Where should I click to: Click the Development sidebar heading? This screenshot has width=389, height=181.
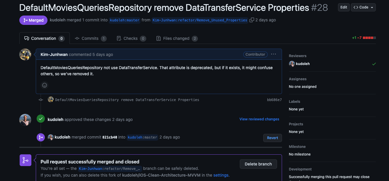click(300, 169)
